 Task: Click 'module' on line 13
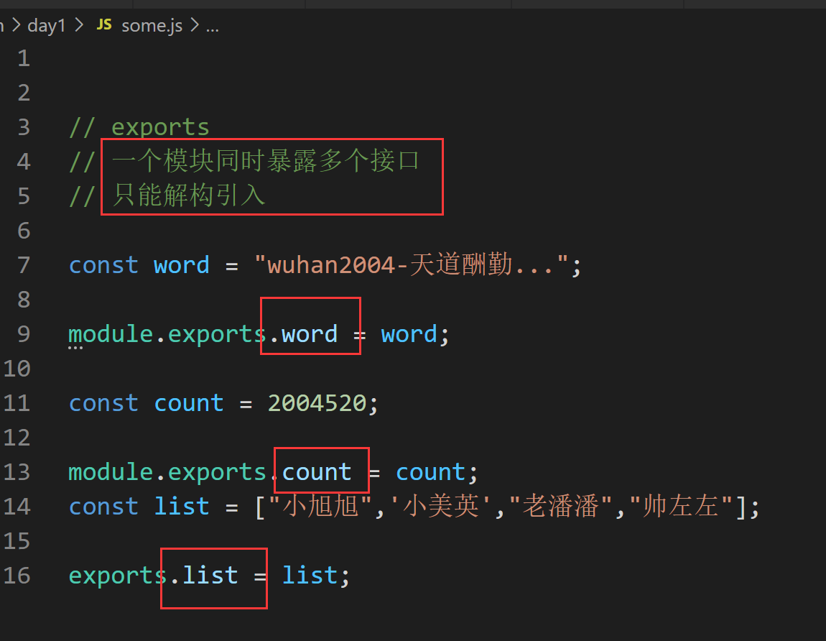[x=111, y=472]
